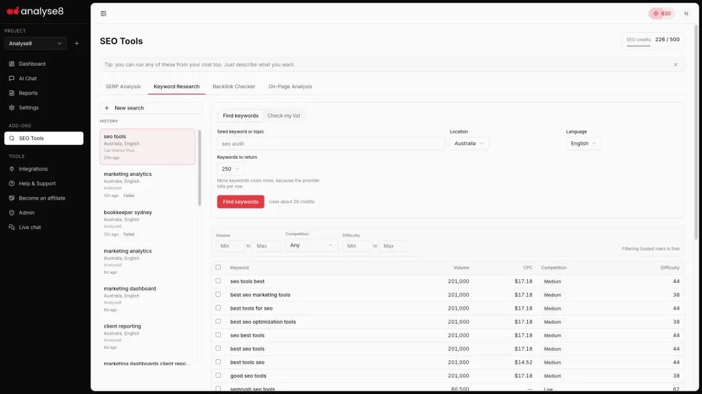This screenshot has width=702, height=394.
Task: Dismiss the tip banner
Action: tap(675, 65)
